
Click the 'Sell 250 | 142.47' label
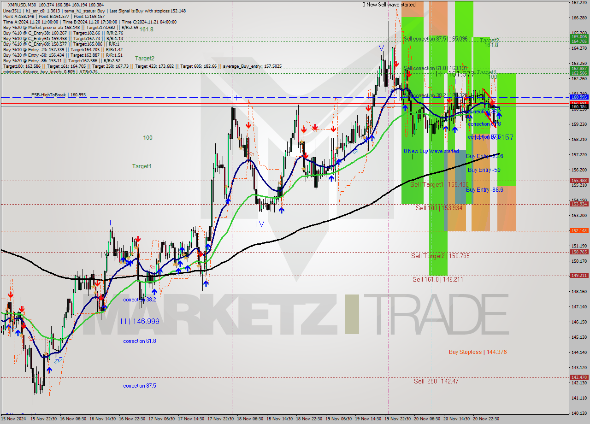[436, 381]
